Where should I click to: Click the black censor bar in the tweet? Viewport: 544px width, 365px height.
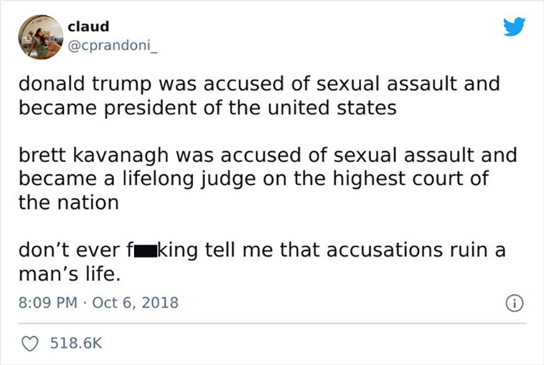pyautogui.click(x=146, y=251)
